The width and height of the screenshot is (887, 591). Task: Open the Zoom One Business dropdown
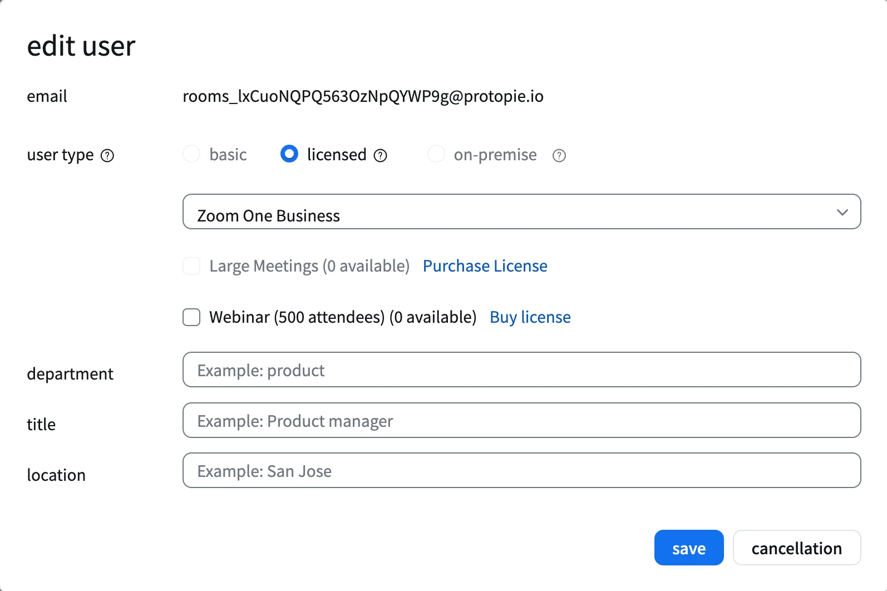pos(521,212)
